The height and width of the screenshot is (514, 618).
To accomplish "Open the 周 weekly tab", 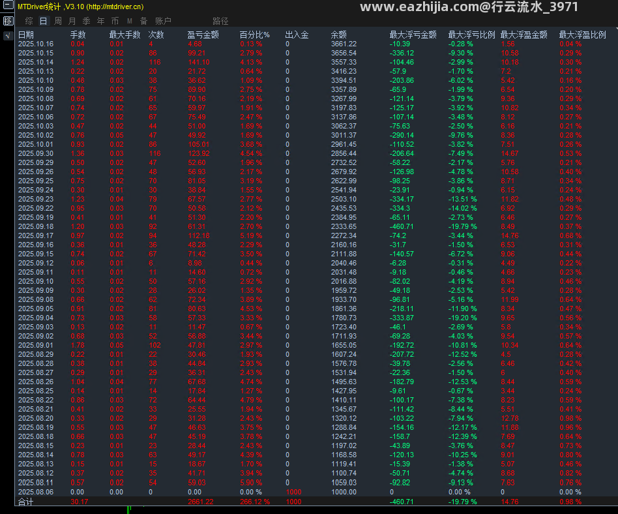I will 58,21.
